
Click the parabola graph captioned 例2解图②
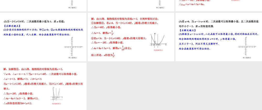tap(158, 41)
